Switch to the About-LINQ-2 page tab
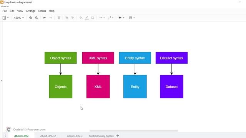Viewport: 246px width, 138px height. 48,136
